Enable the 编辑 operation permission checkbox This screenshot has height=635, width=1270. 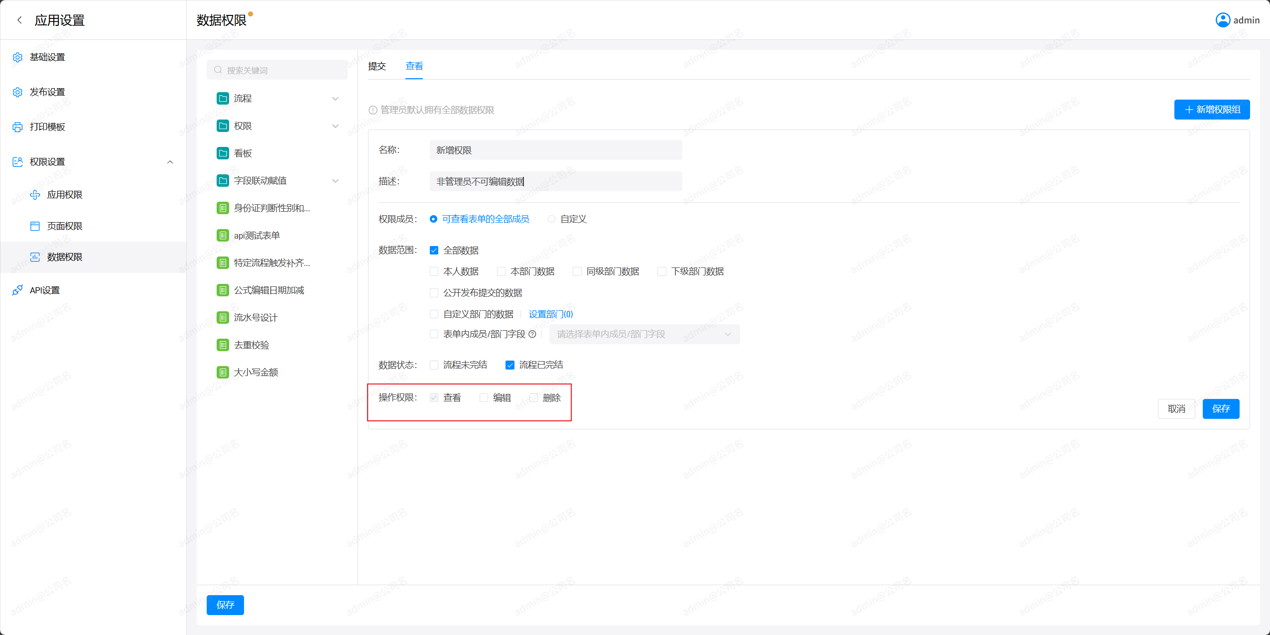tap(484, 397)
